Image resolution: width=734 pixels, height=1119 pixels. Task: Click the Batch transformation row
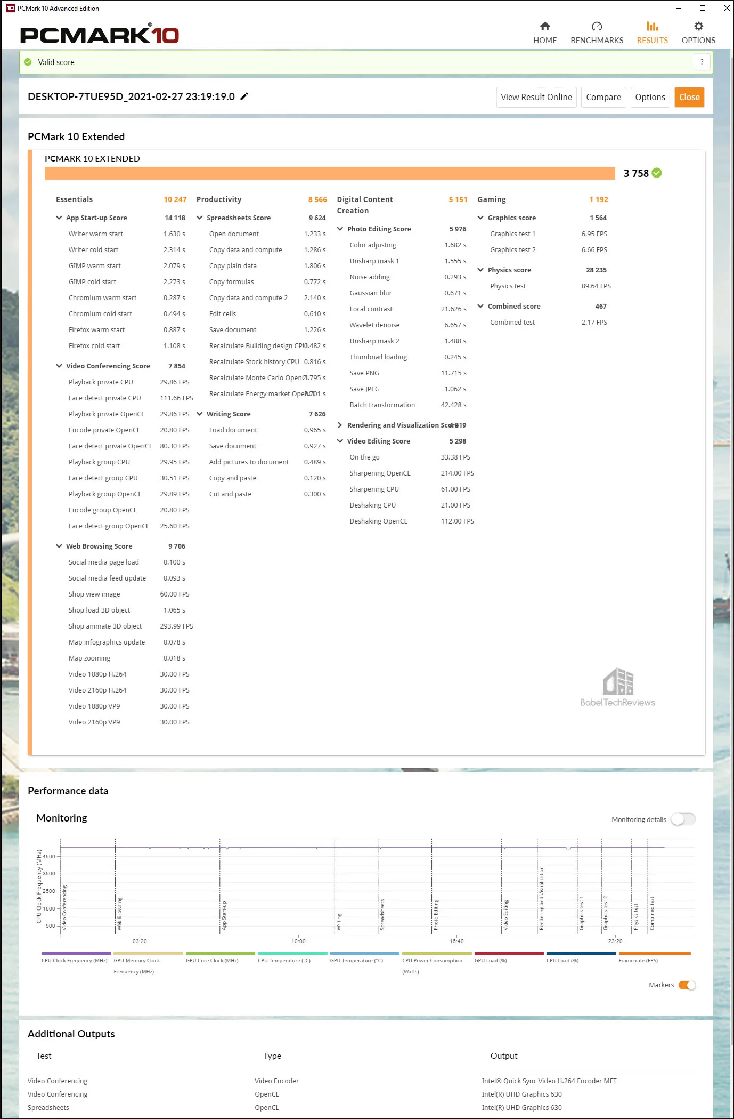(408, 405)
